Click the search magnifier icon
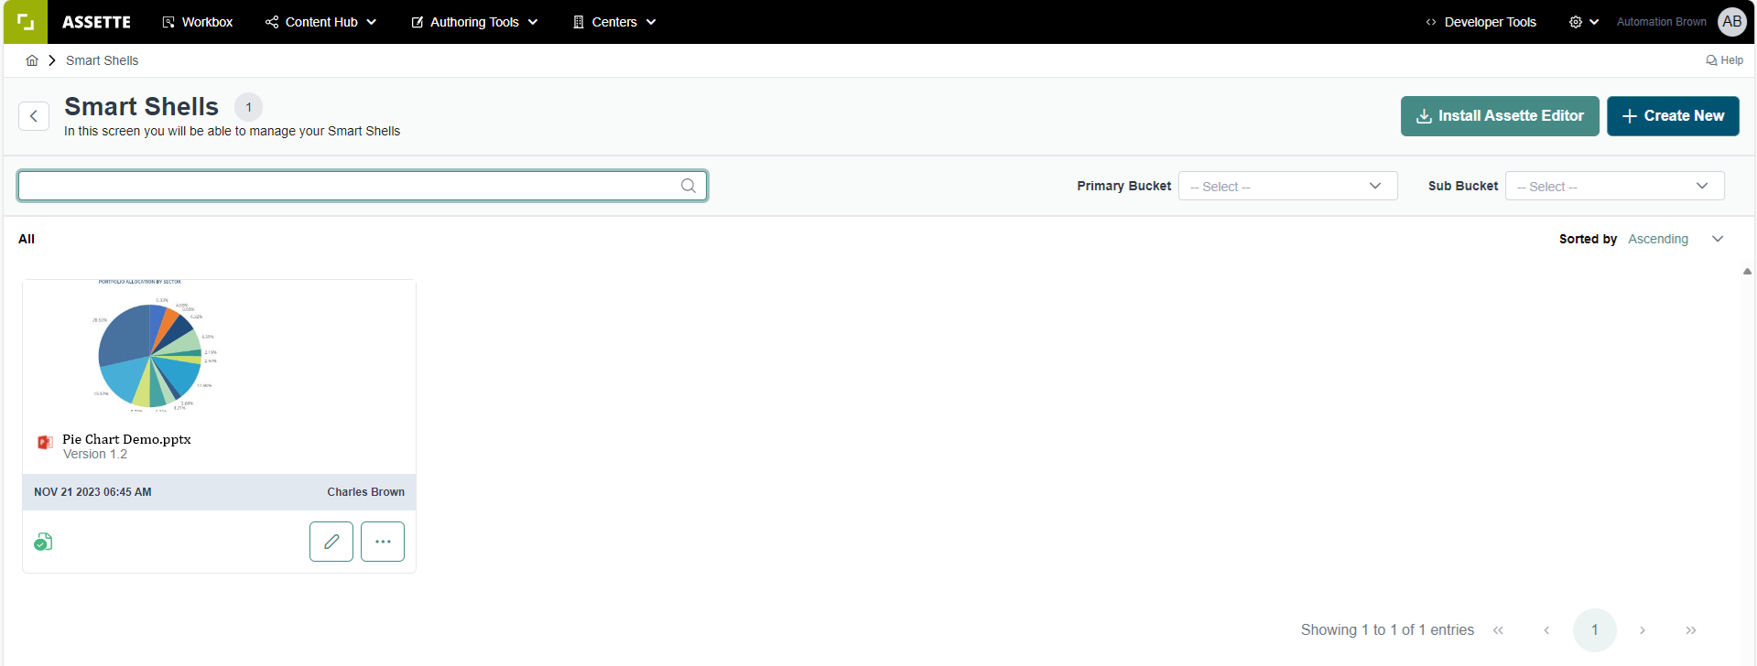Screen dimensions: 1757x666 pyautogui.click(x=688, y=186)
